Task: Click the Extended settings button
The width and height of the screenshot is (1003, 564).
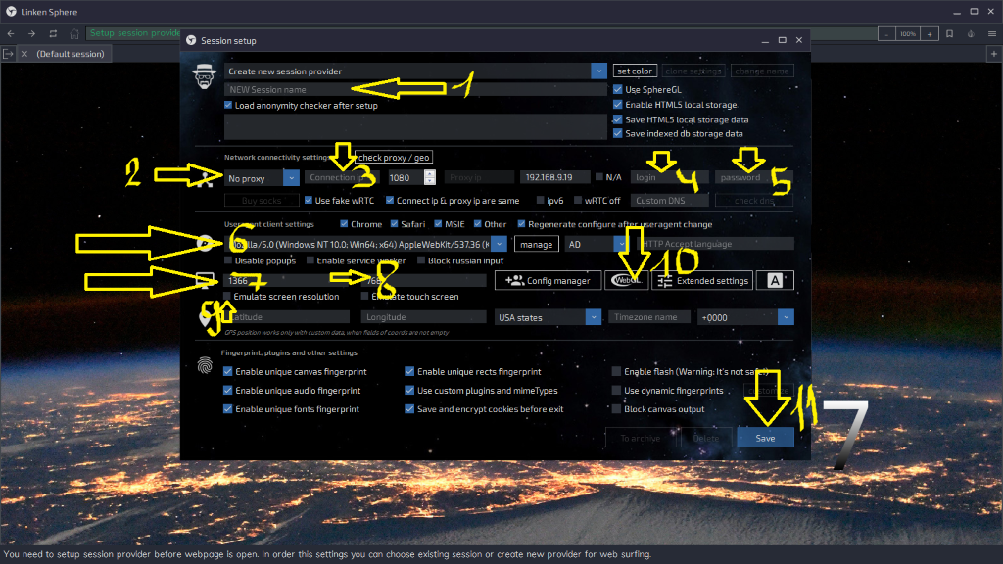Action: [x=701, y=280]
